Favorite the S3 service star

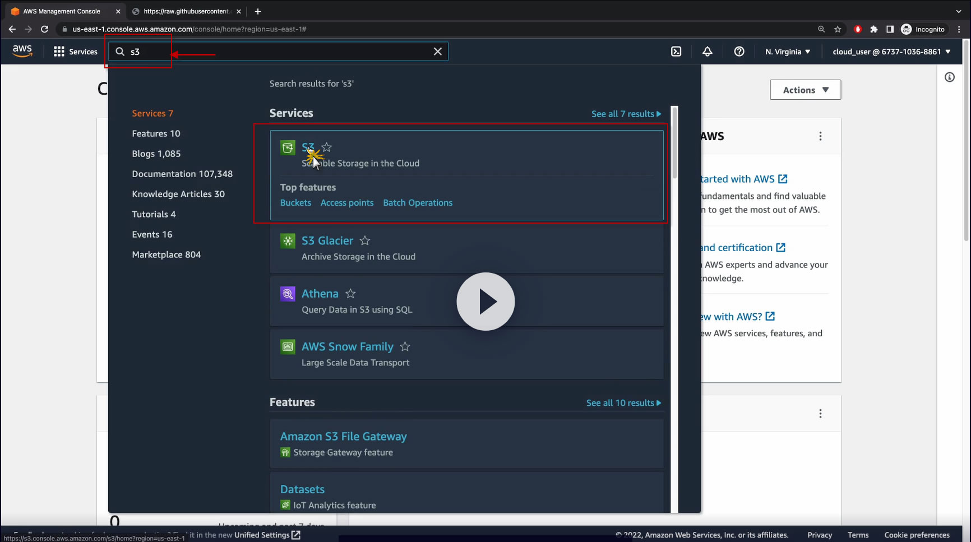327,147
